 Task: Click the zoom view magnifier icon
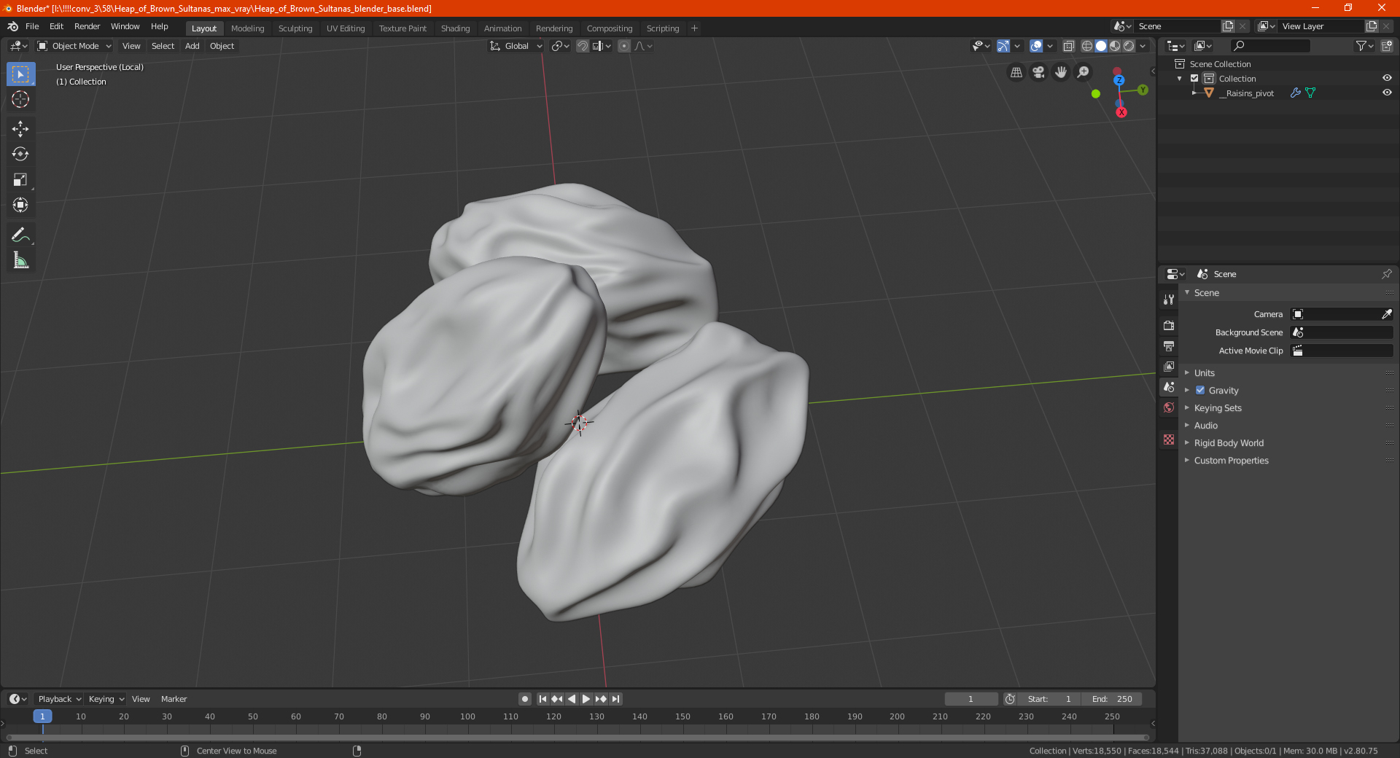1084,72
